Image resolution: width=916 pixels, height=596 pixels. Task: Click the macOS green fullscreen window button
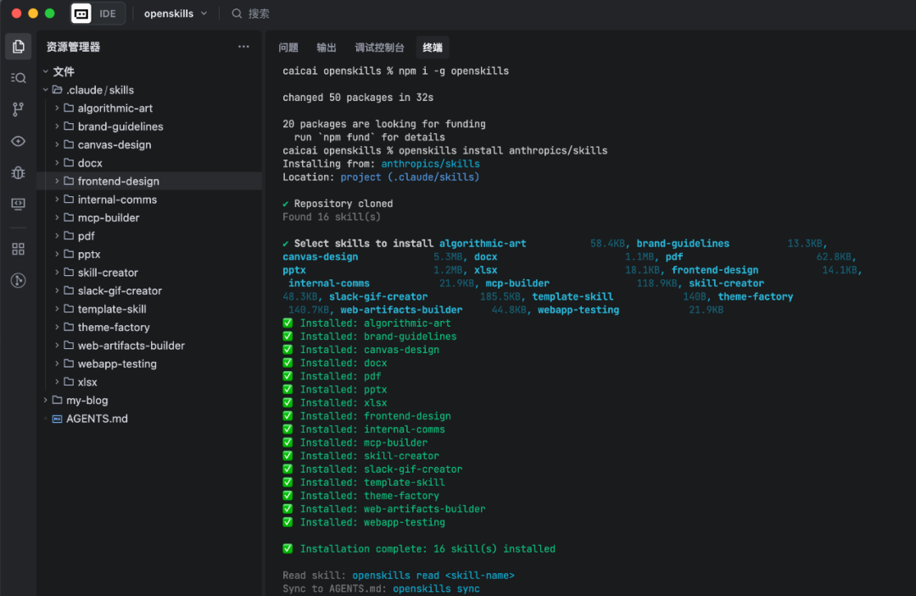(50, 14)
